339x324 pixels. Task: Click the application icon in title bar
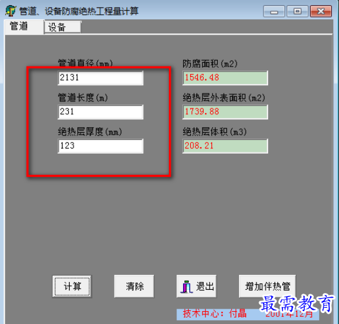point(10,11)
